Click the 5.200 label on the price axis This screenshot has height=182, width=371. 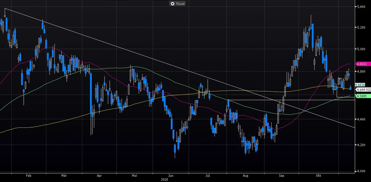pos(361,28)
